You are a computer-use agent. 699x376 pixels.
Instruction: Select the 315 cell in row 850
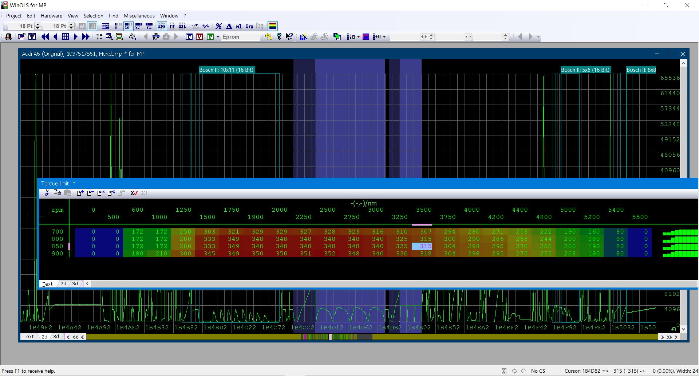pyautogui.click(x=422, y=246)
